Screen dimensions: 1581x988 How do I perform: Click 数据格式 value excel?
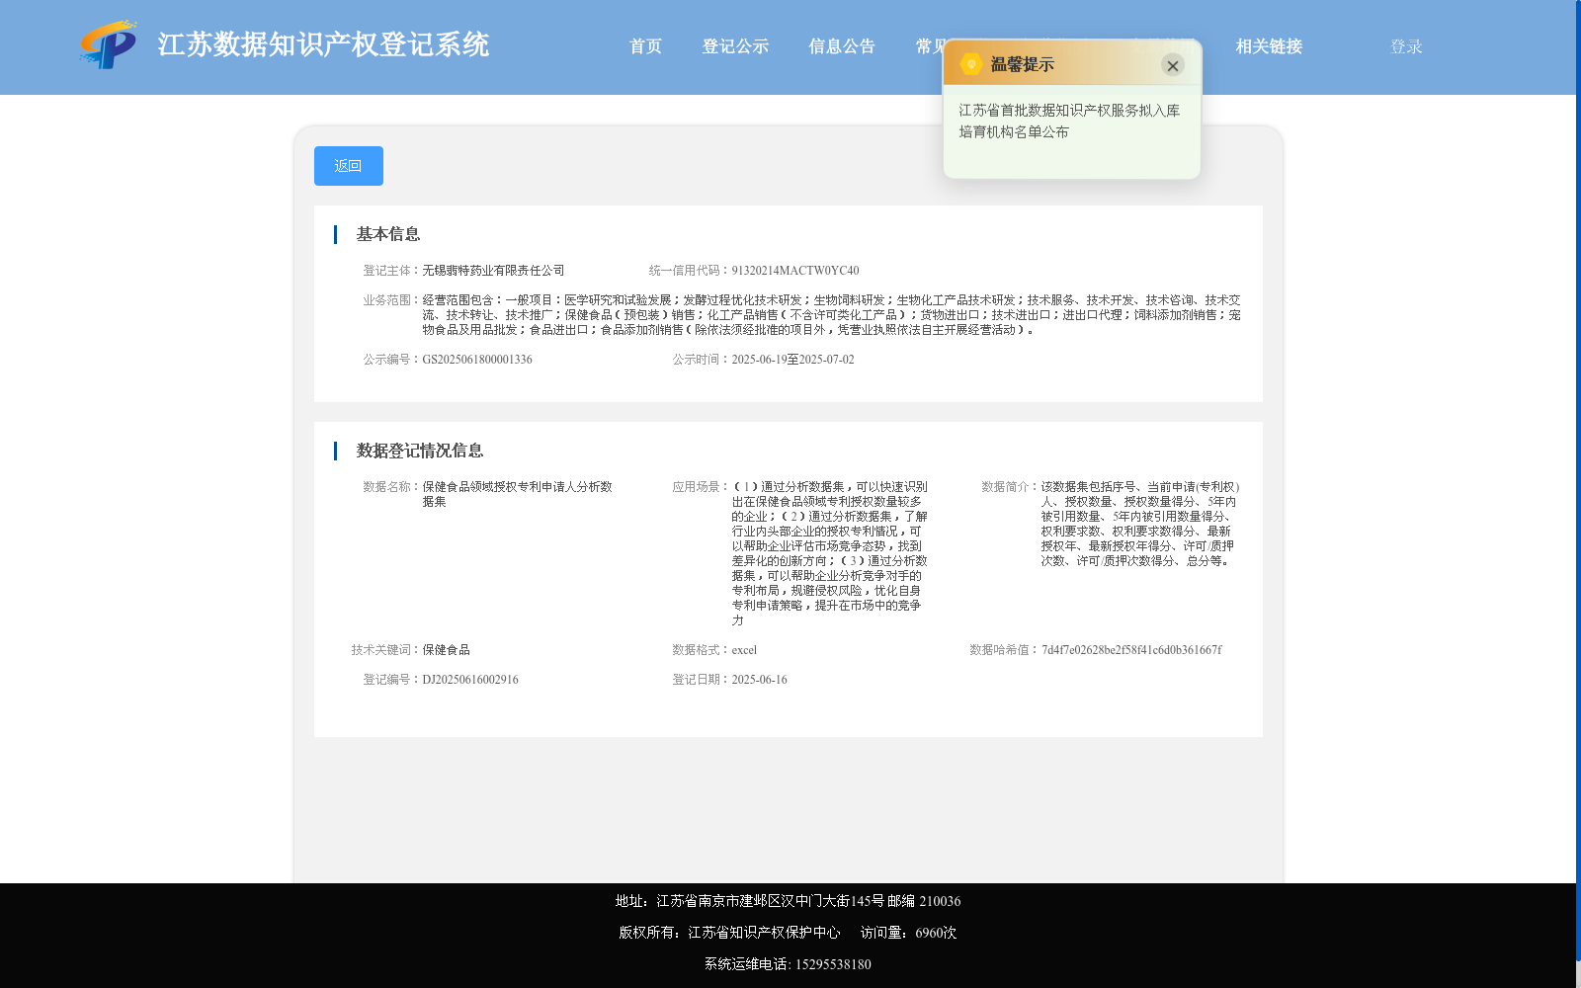tap(744, 650)
